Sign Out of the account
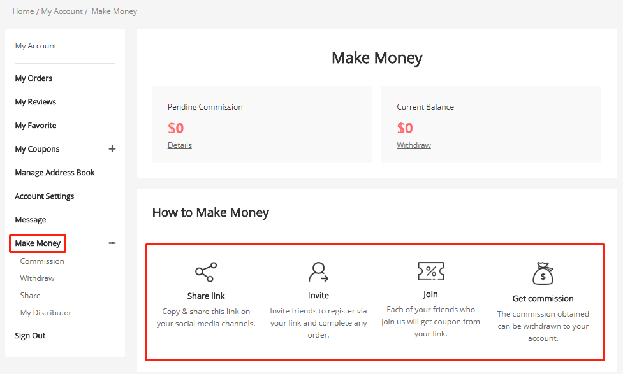 point(31,336)
